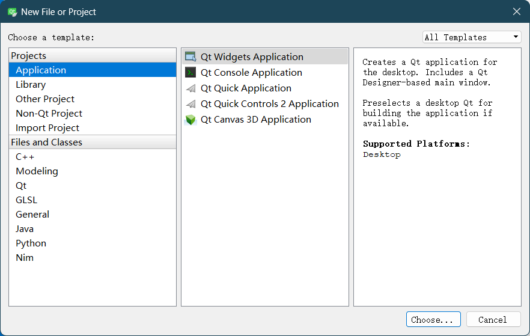Choose the Qt Console Application template text
This screenshot has height=336, width=530.
click(251, 72)
